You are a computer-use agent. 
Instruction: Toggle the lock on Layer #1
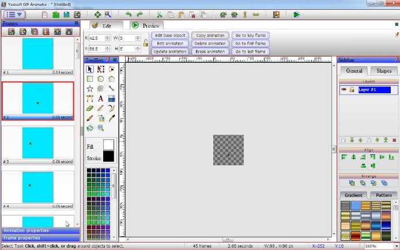click(352, 90)
